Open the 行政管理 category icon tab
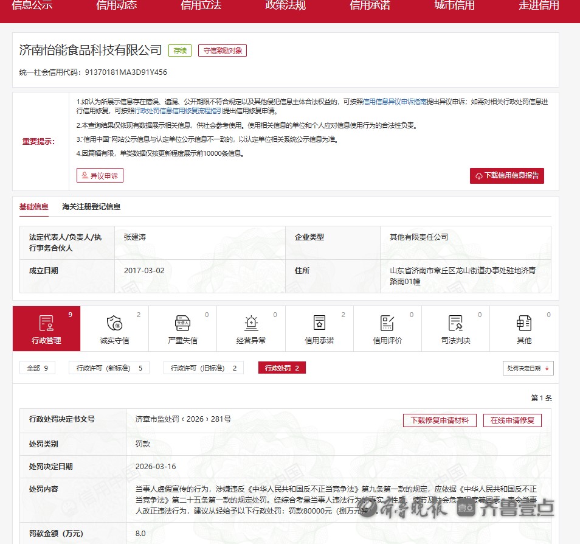The width and height of the screenshot is (580, 544). point(46,323)
